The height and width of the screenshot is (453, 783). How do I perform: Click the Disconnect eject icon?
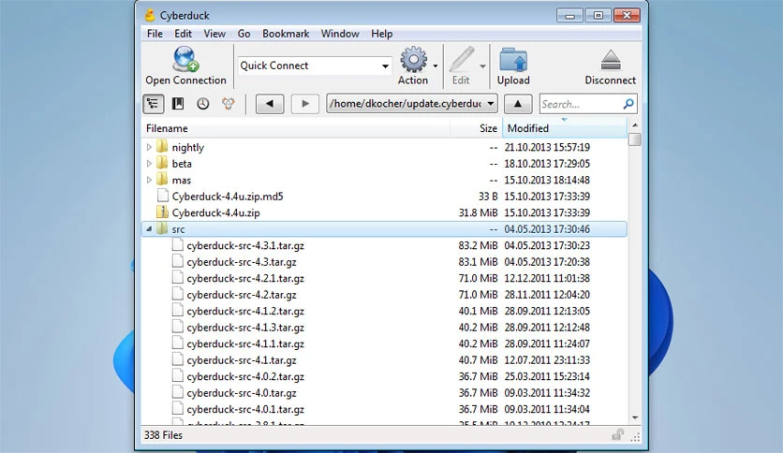tap(611, 60)
